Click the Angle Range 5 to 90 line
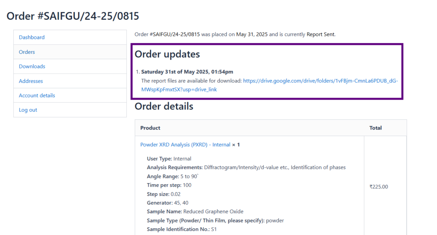Viewport: 437px width, 235px height. tap(173, 176)
